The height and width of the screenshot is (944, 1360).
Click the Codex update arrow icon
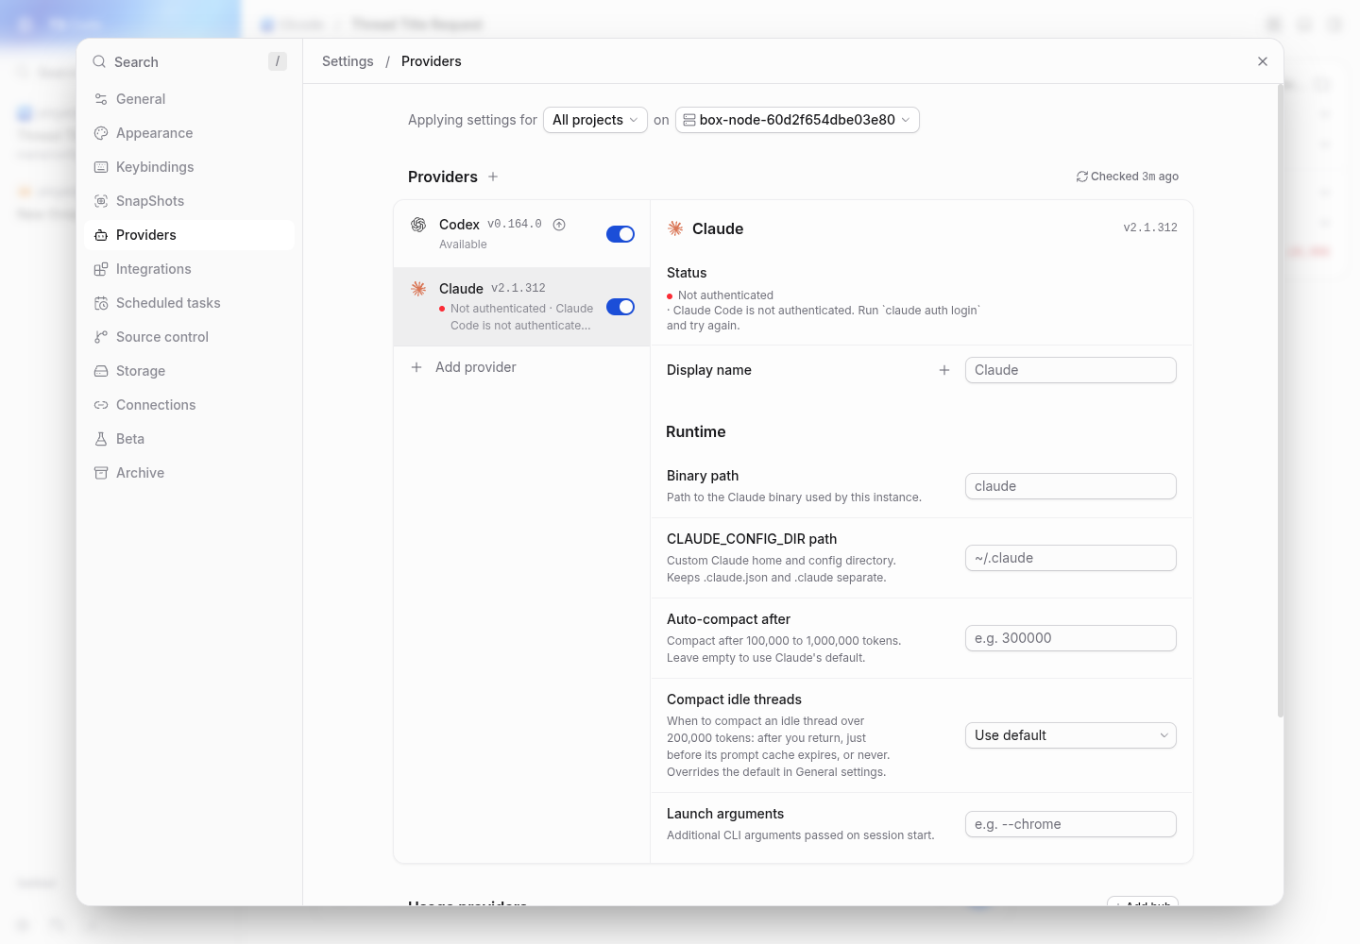pyautogui.click(x=559, y=225)
